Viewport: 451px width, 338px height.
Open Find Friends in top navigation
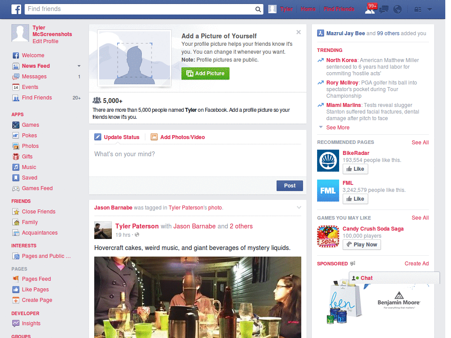(x=339, y=9)
